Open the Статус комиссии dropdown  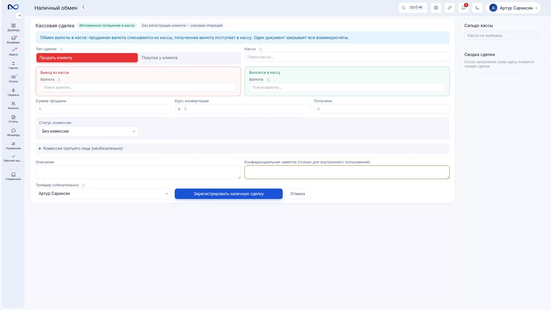89,131
